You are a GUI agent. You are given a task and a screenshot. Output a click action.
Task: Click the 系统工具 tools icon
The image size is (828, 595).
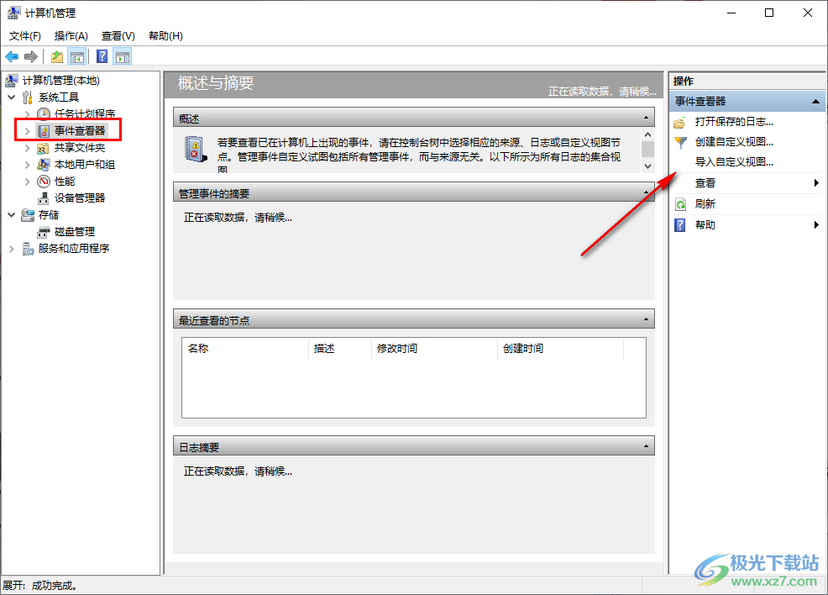(28, 97)
